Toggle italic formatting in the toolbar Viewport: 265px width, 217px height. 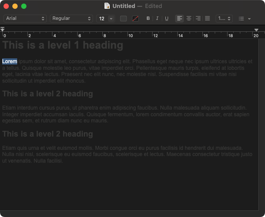tap(157, 19)
